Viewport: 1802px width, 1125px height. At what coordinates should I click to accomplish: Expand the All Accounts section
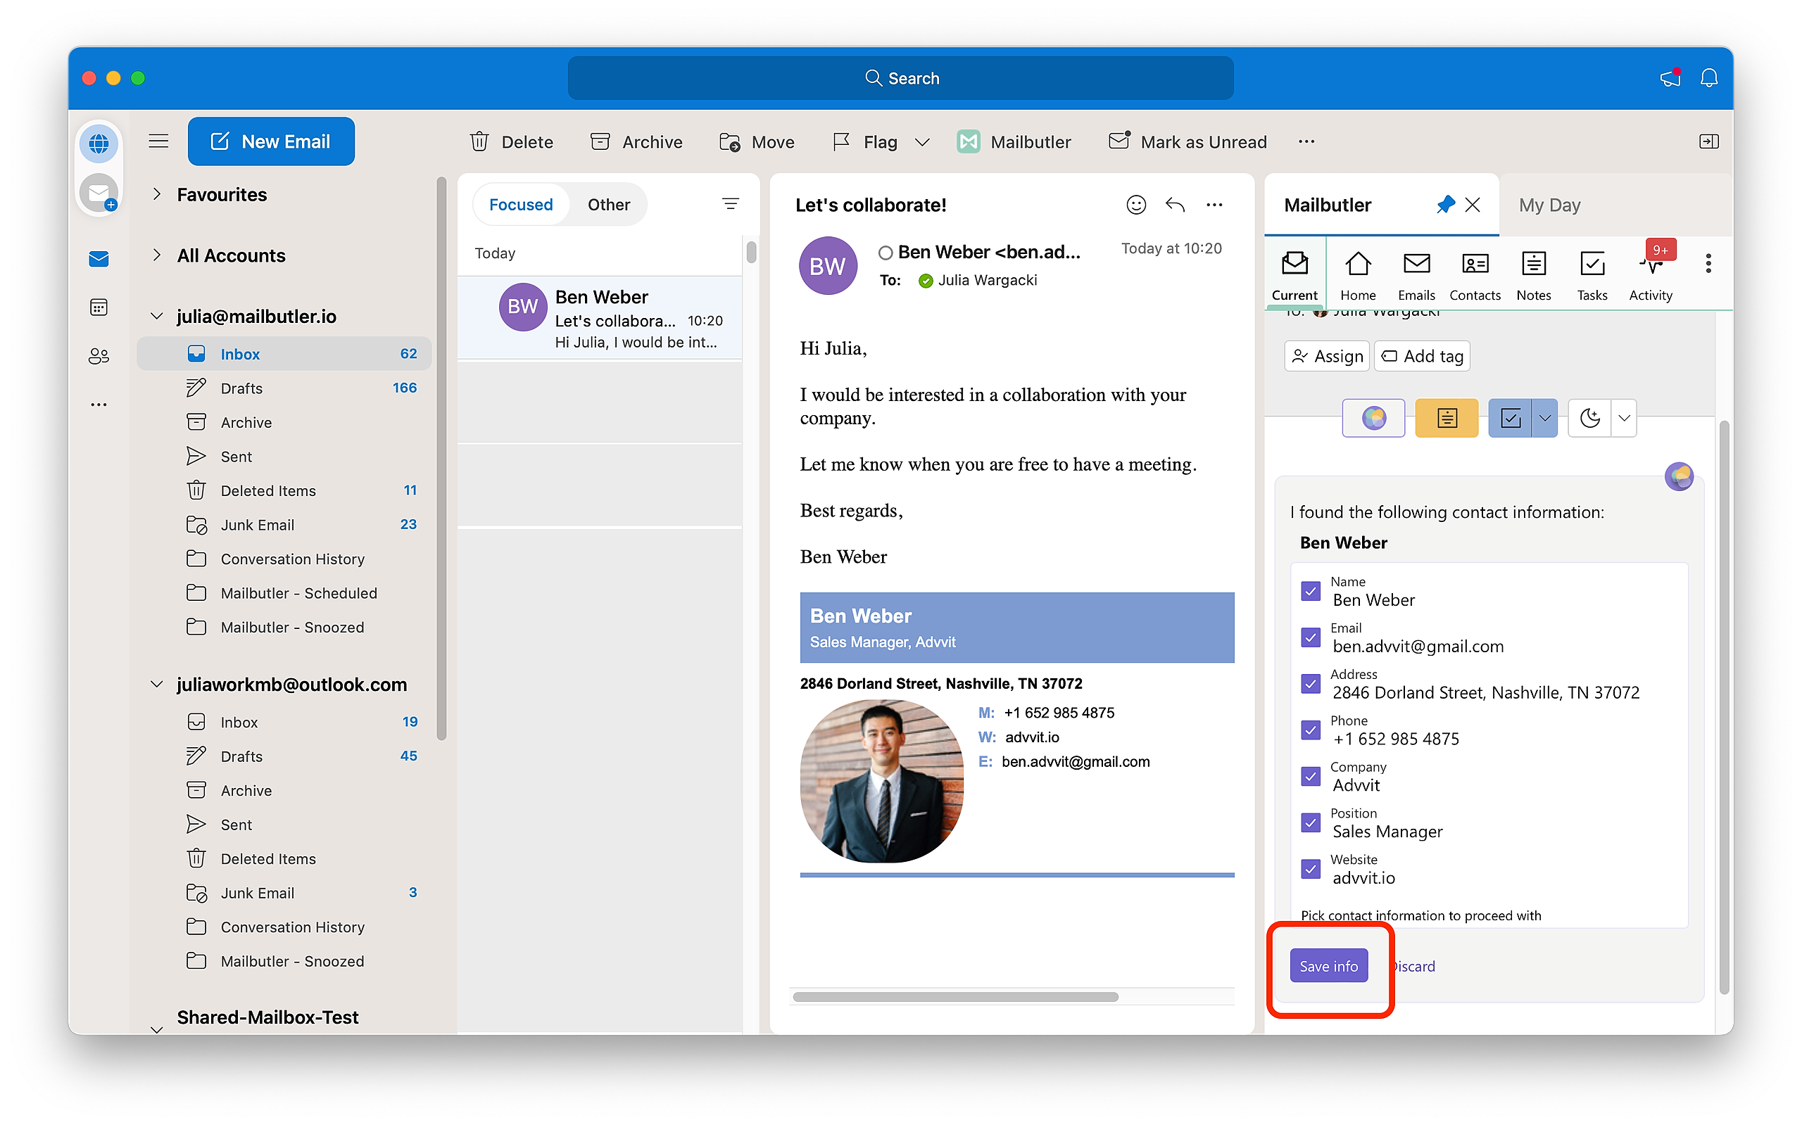(x=156, y=255)
